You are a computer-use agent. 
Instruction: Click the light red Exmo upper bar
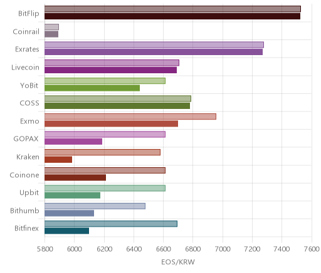pyautogui.click(x=130, y=116)
